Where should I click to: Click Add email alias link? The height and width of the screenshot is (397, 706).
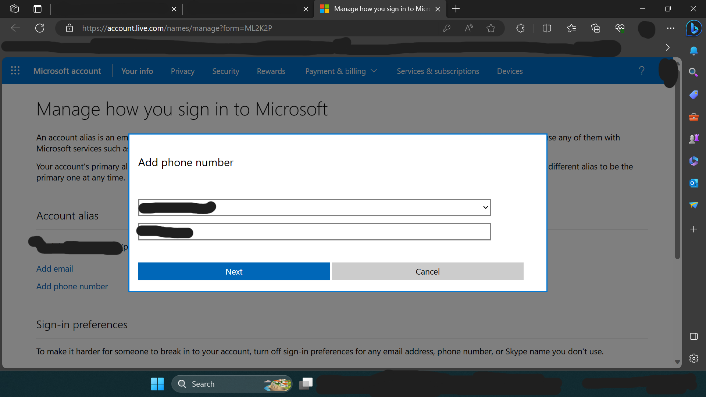[x=55, y=268]
